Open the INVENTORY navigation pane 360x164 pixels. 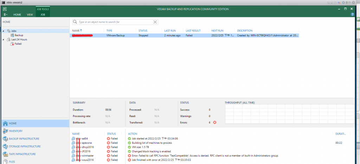pyautogui.click(x=35, y=131)
